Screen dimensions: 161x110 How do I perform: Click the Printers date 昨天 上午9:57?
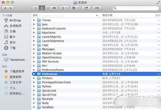tap(111, 78)
